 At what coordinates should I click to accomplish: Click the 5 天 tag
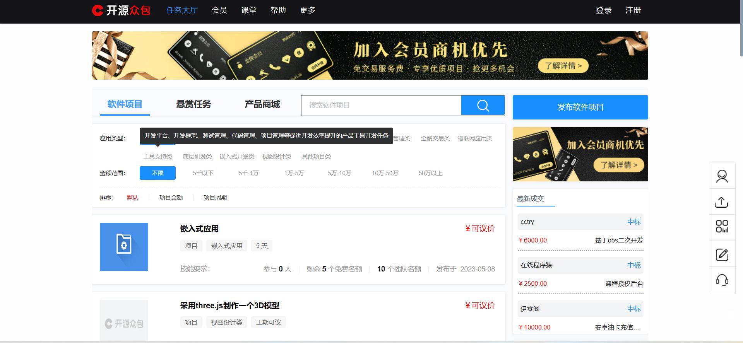point(262,246)
